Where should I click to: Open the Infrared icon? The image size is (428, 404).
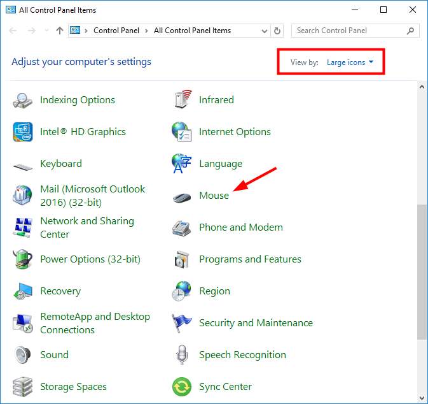coord(182,100)
